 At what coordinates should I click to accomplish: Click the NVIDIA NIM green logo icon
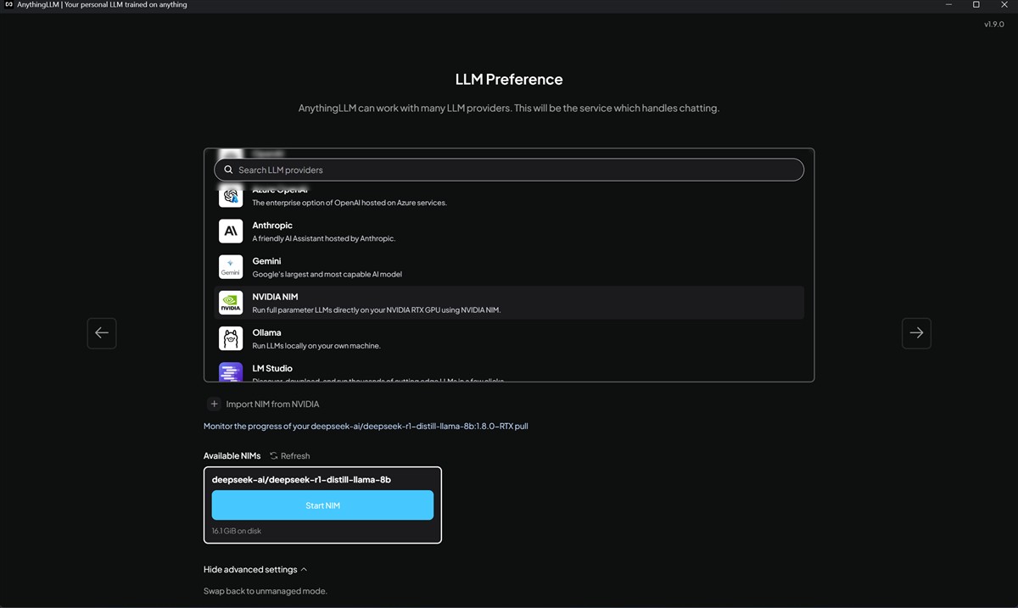231,303
